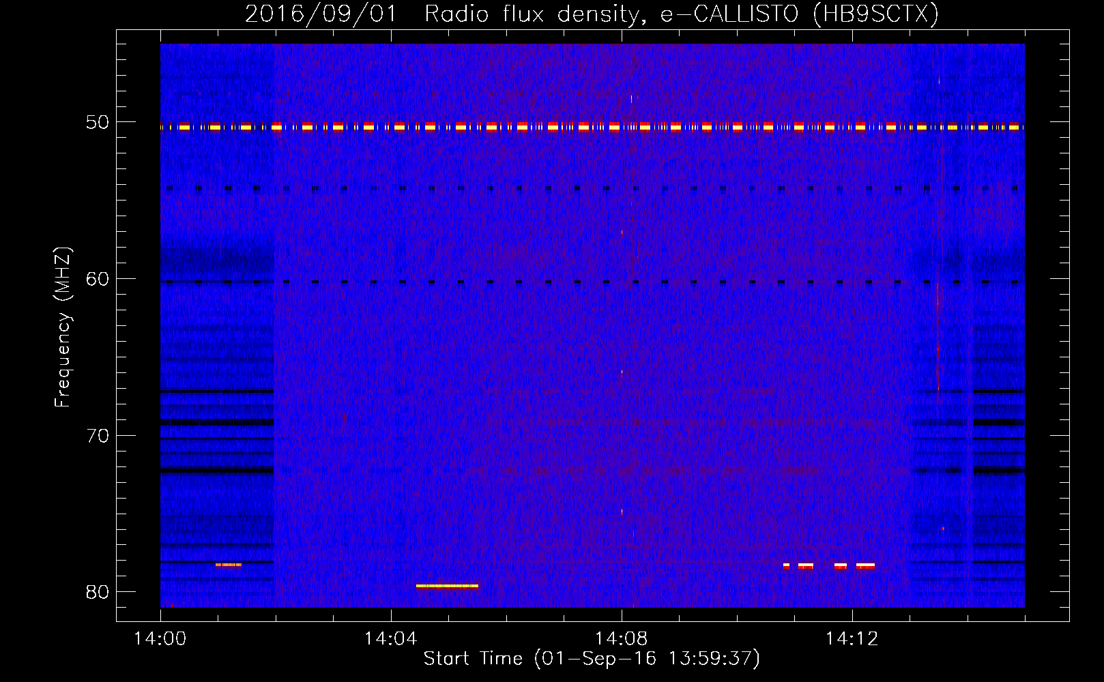Click the date '2016/09/01' in the title
This screenshot has width=1104, height=682.
(321, 14)
